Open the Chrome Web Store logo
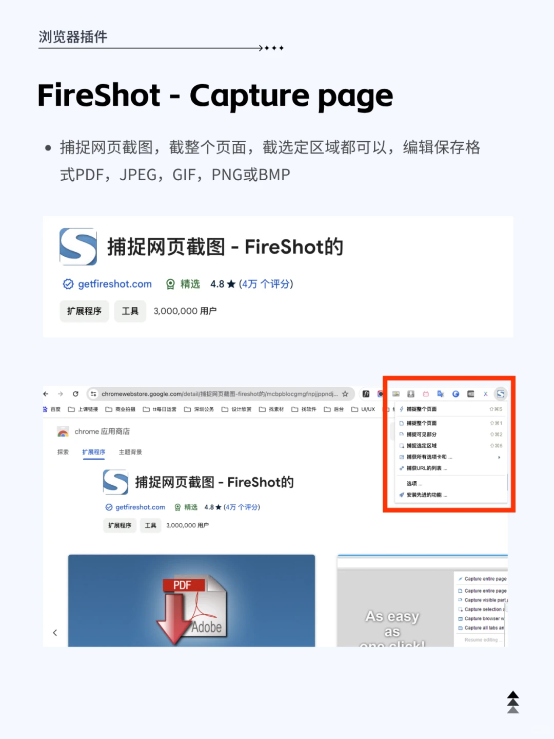Image resolution: width=554 pixels, height=739 pixels. [63, 431]
